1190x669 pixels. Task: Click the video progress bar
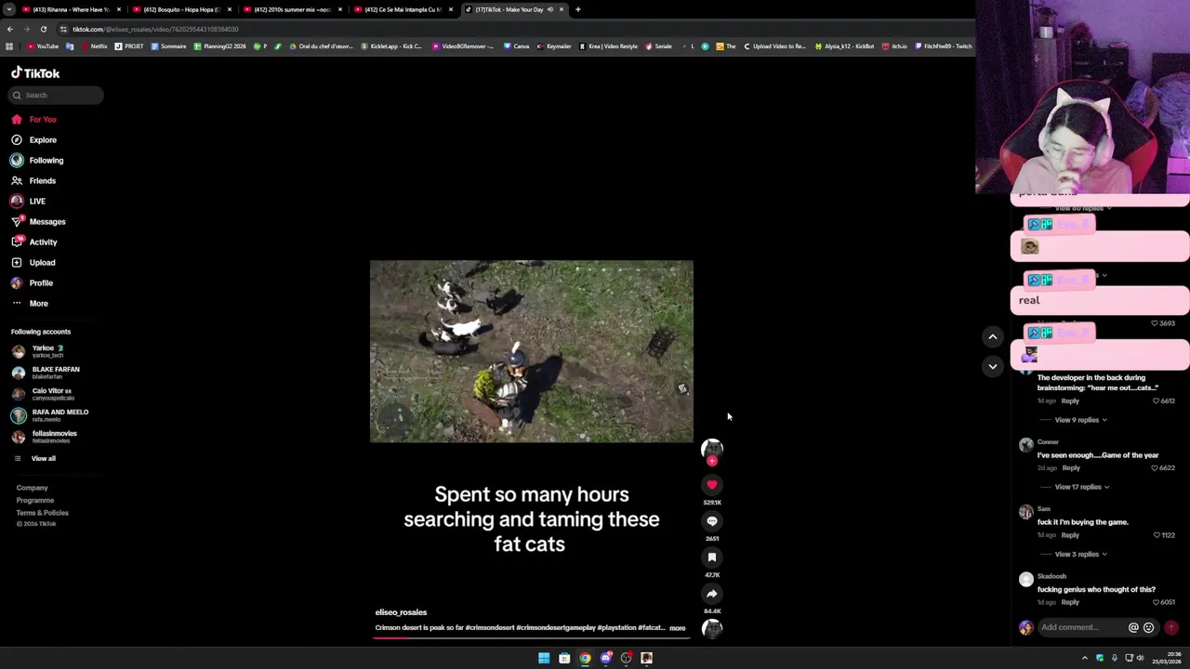tap(530, 639)
